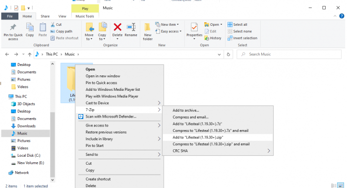Collapse the ribbon with chevron

(335, 16)
